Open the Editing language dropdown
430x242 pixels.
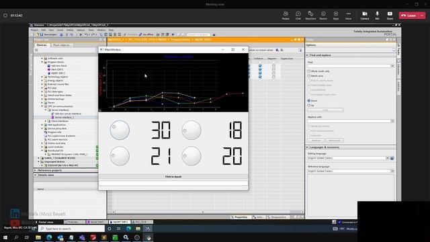click(x=387, y=158)
